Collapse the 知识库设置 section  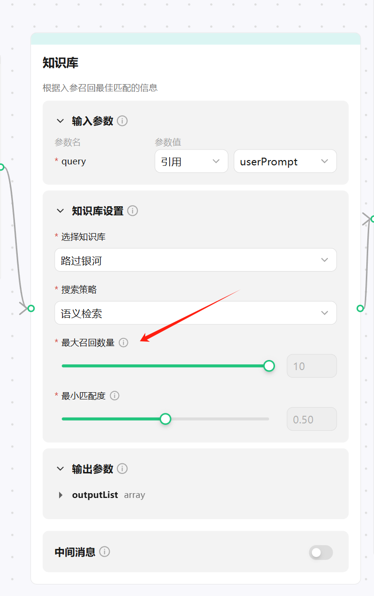60,211
